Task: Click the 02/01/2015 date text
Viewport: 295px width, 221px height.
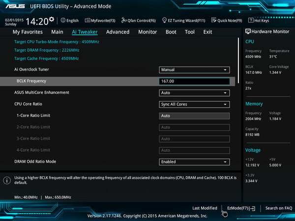Action: pos(14,20)
